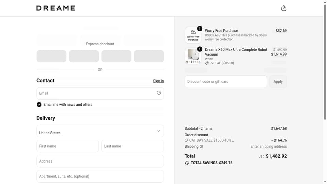Viewport: 327px width, 184px height.
Task: Click the $1,647.68 subtotal amount
Action: pos(279,128)
